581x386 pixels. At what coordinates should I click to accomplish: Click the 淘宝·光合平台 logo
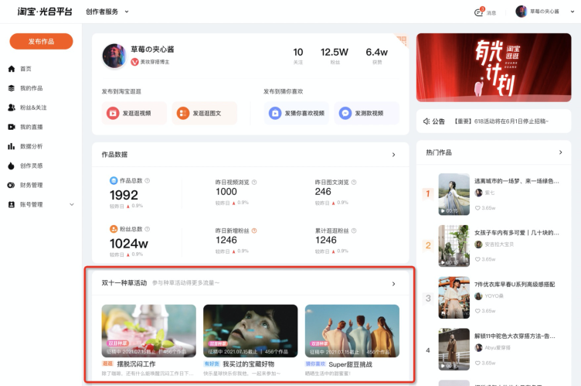tap(45, 12)
